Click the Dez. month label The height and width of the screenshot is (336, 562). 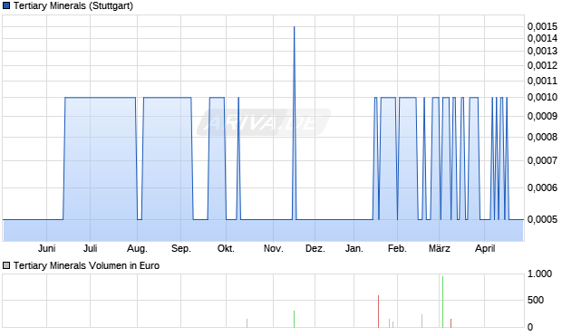(315, 248)
